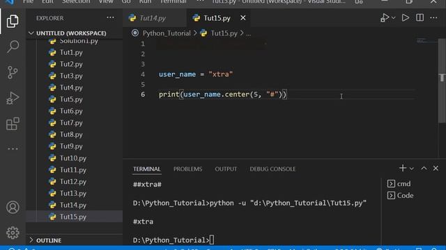Open Tut4.py in the explorer
446x250 pixels.
coord(71,87)
